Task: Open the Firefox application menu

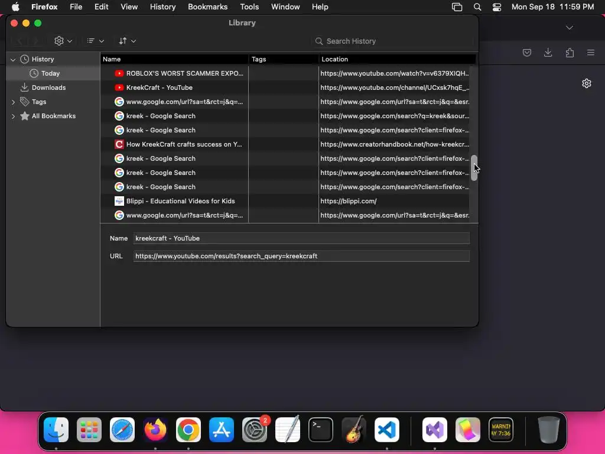Action: tap(44, 7)
